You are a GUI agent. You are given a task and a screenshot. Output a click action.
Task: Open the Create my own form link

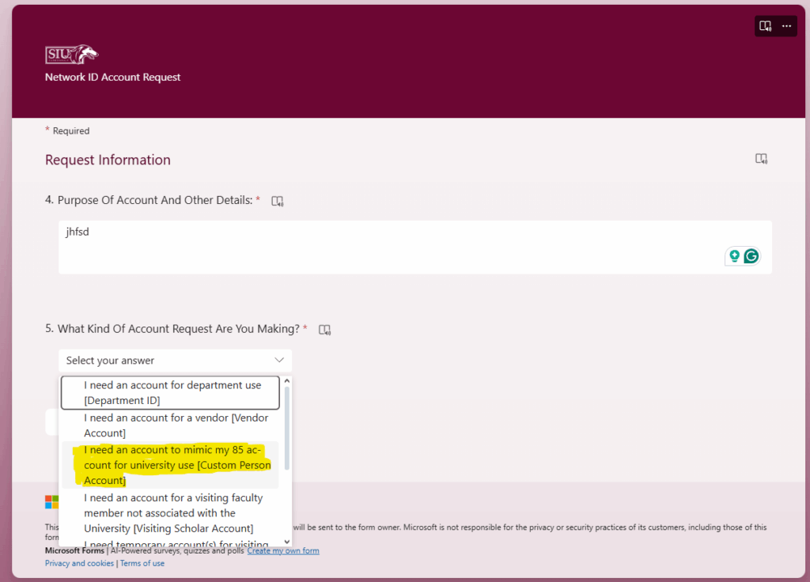point(283,551)
